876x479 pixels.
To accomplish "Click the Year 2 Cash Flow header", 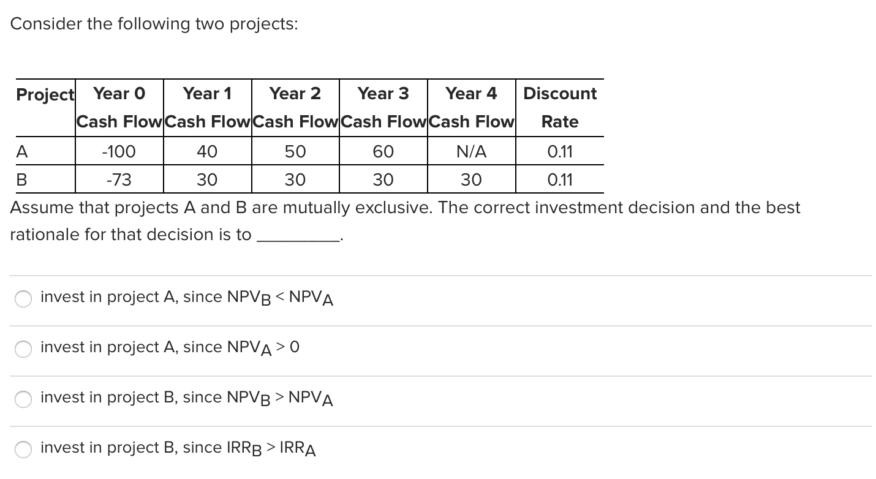I will click(295, 107).
